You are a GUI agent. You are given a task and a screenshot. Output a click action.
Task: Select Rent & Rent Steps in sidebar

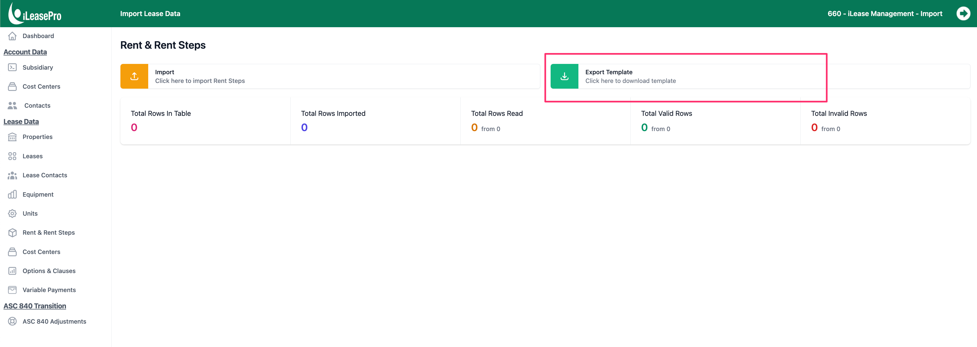click(48, 233)
